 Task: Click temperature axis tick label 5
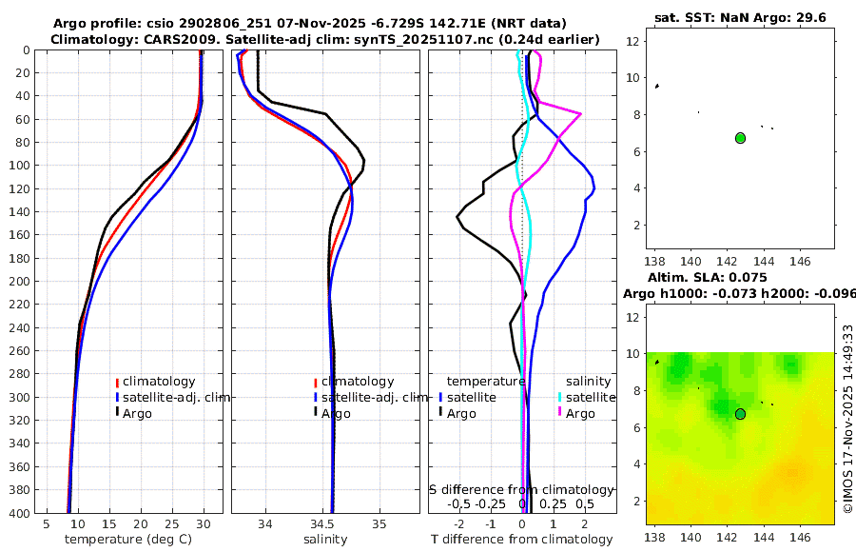click(47, 524)
